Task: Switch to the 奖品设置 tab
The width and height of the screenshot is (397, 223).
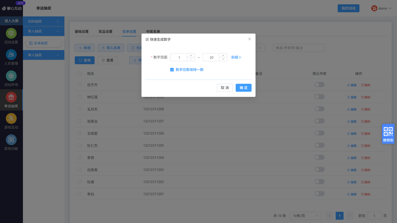Action: [x=106, y=32]
